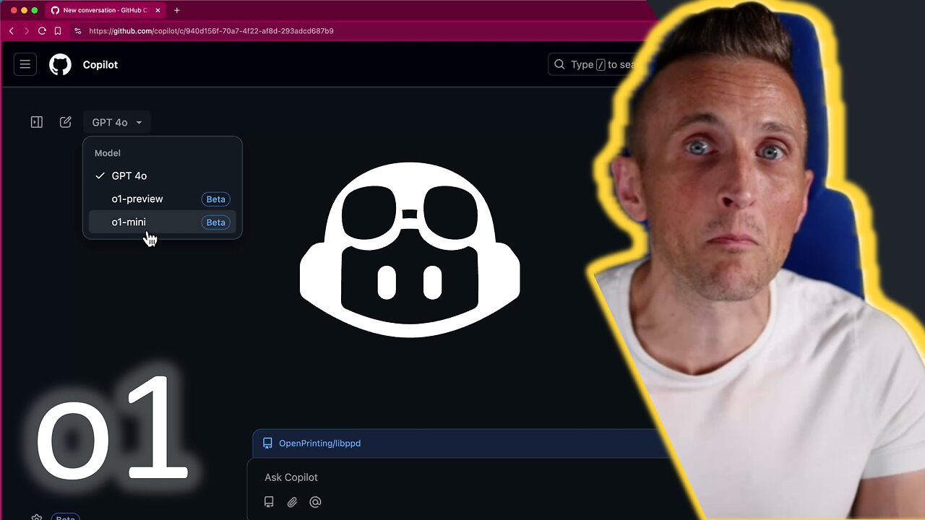Open the OpenPrinting/libppd repository link
Image resolution: width=925 pixels, height=520 pixels.
coord(319,443)
